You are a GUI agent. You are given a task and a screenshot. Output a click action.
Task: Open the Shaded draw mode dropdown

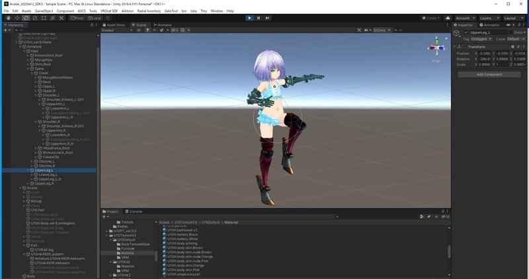click(x=117, y=30)
